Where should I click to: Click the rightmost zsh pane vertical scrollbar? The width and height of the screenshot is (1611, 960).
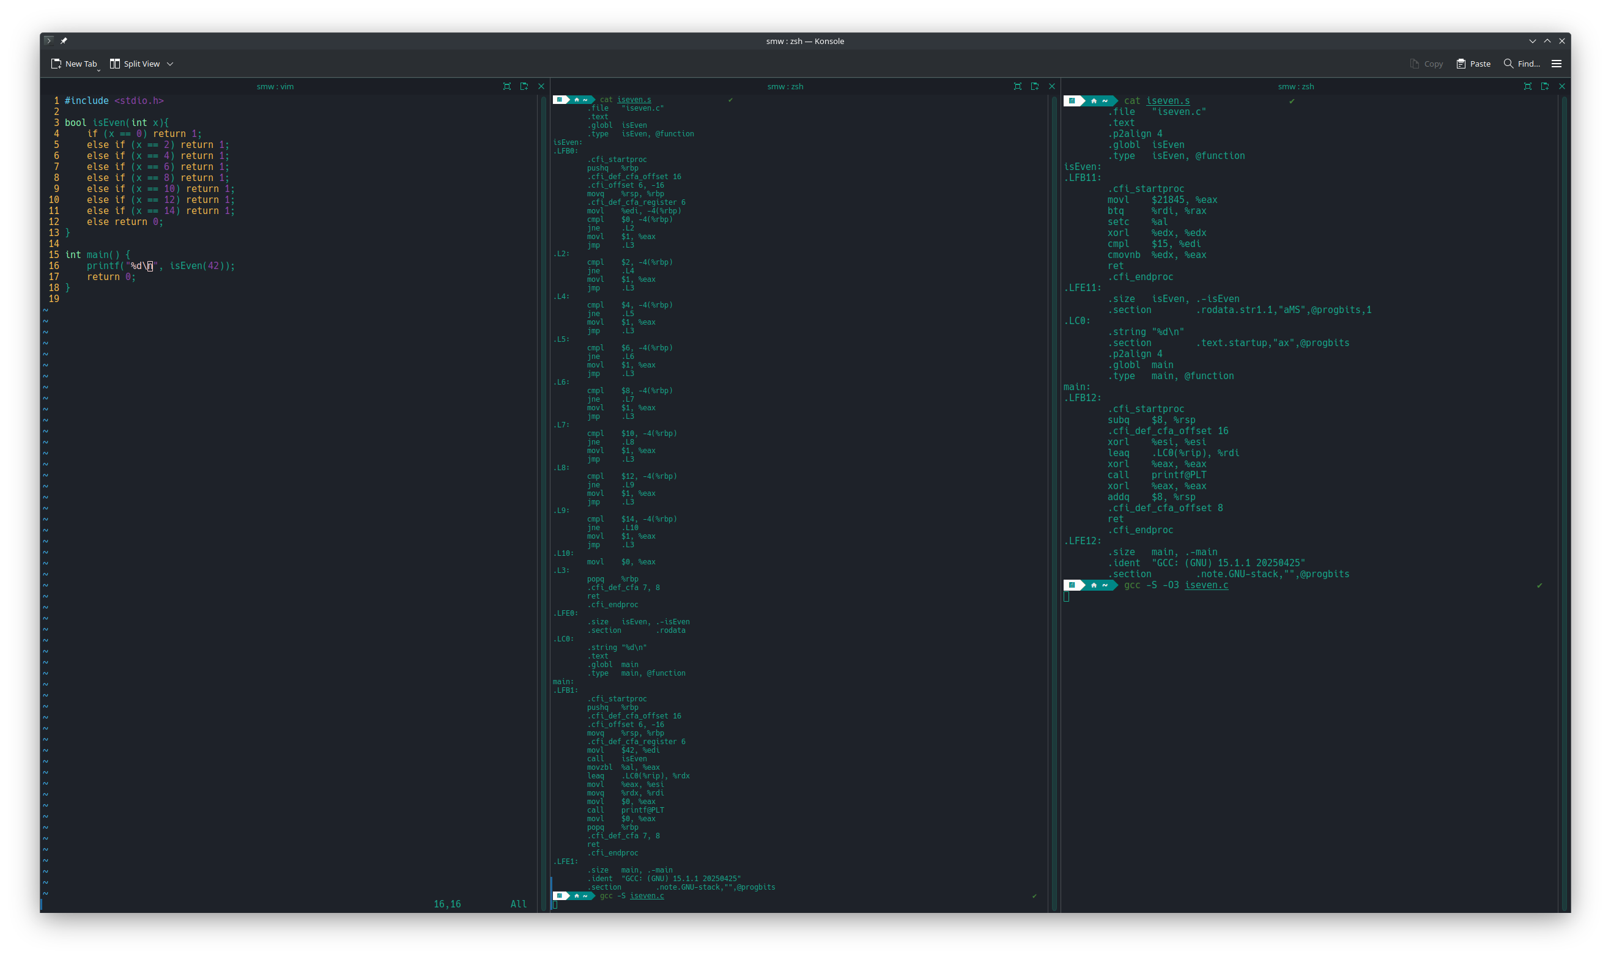1565,503
